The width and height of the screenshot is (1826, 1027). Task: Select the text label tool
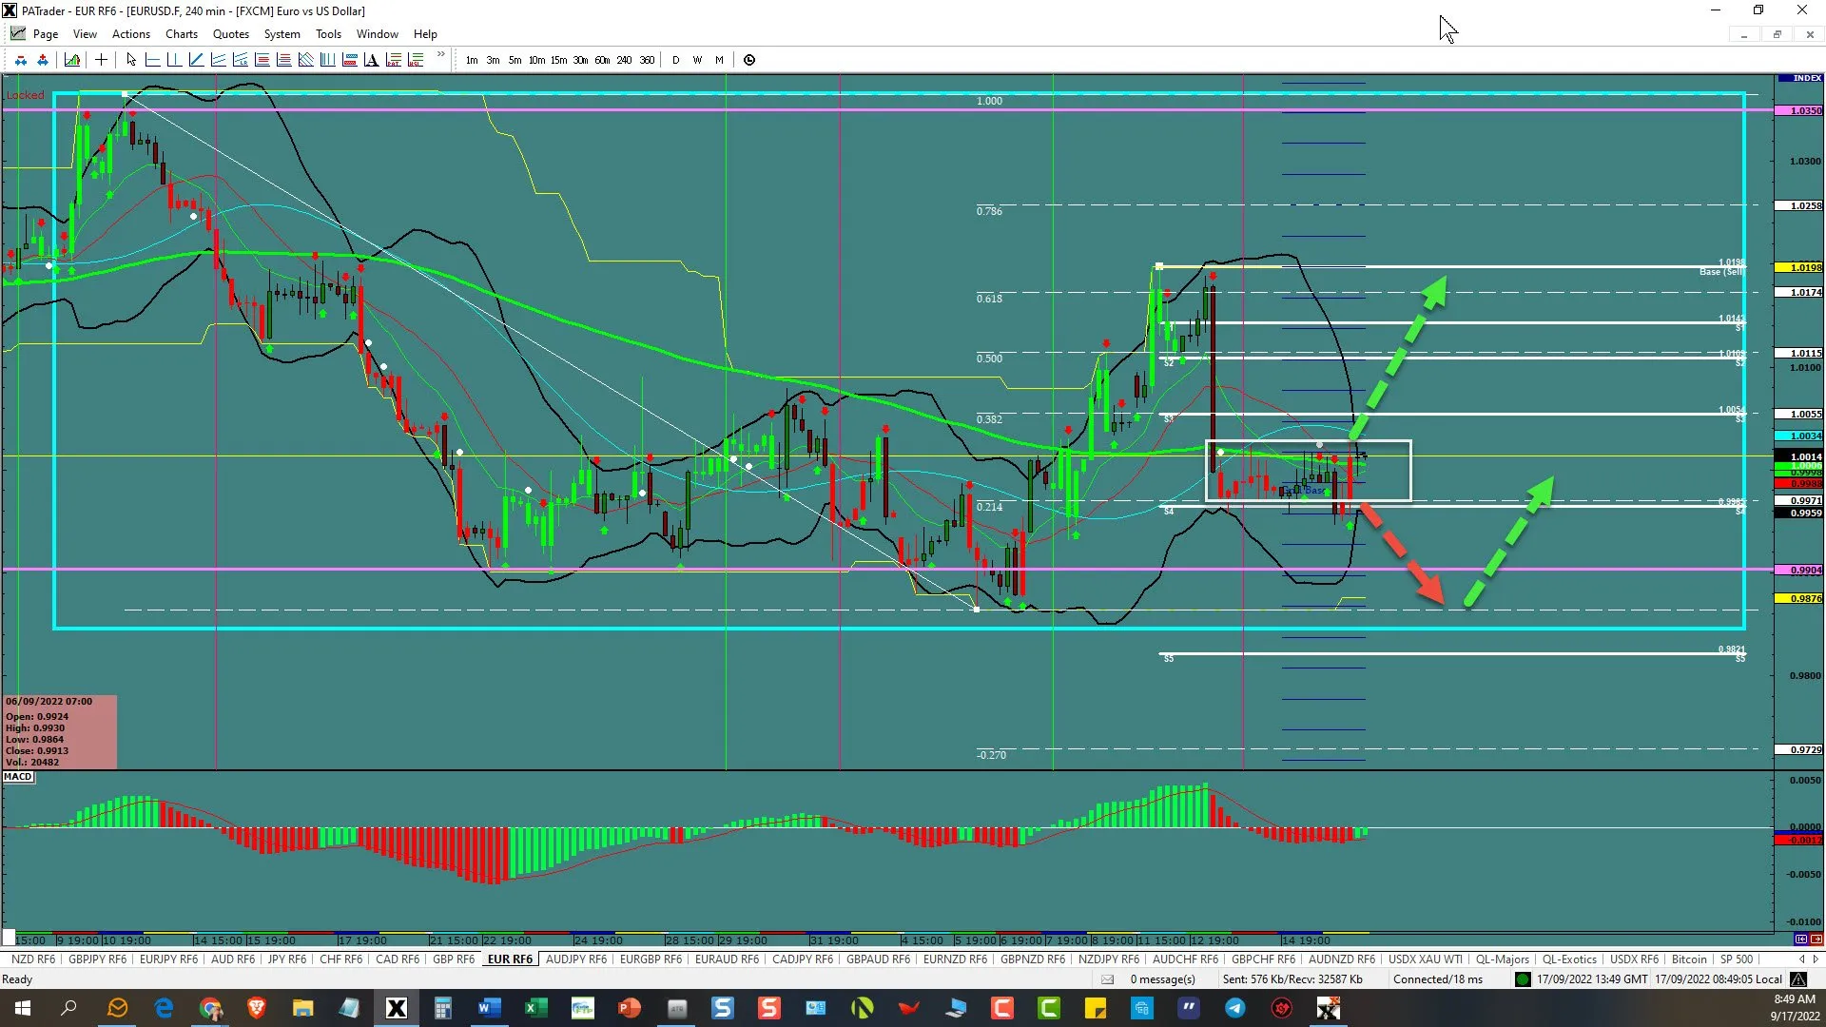point(371,60)
